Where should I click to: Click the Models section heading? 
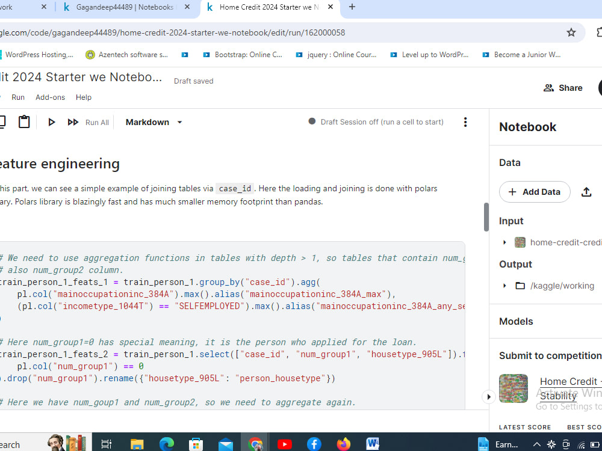[x=516, y=321]
